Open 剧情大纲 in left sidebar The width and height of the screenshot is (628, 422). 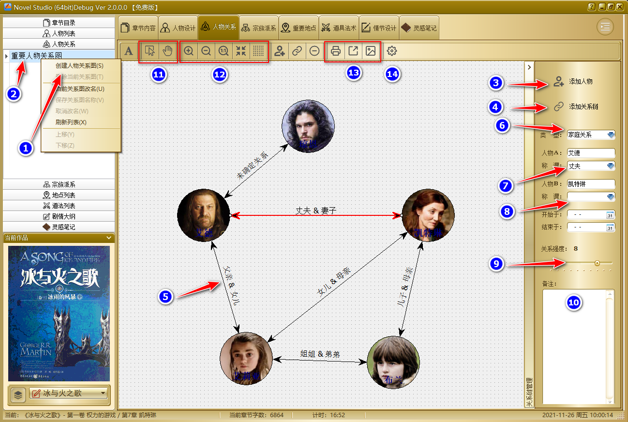59,216
